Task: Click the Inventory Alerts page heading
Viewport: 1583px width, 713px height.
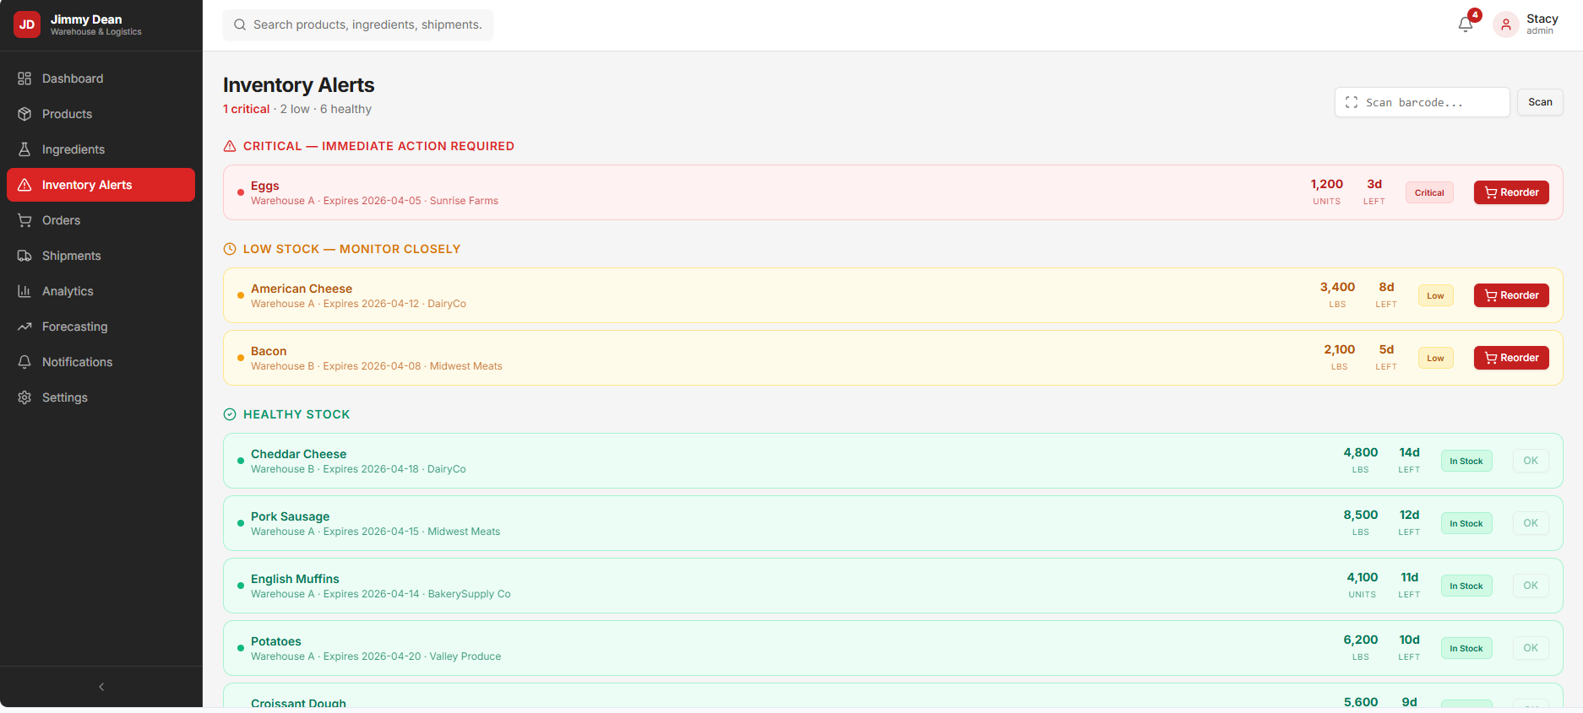Action: (x=299, y=85)
